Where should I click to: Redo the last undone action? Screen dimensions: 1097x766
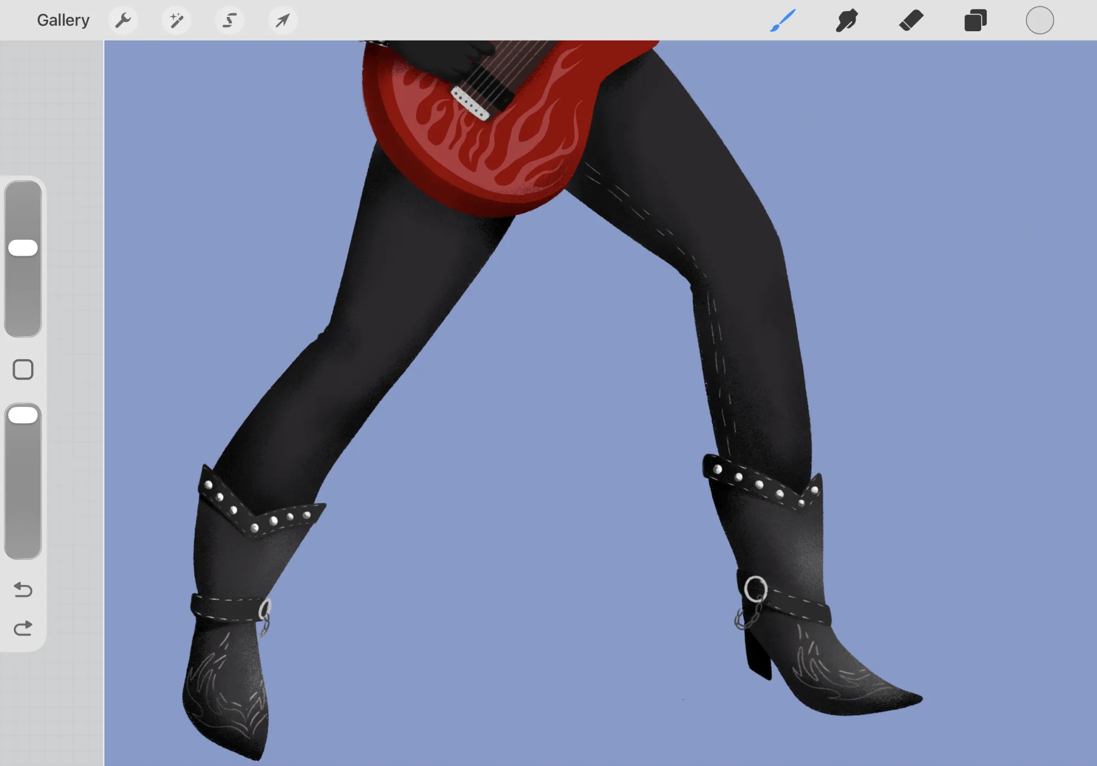pos(23,628)
